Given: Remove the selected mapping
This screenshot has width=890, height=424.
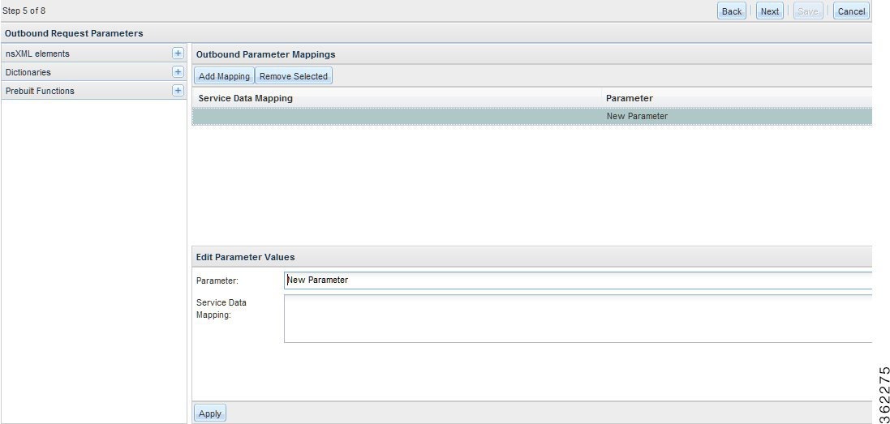Looking at the screenshot, I should (294, 76).
